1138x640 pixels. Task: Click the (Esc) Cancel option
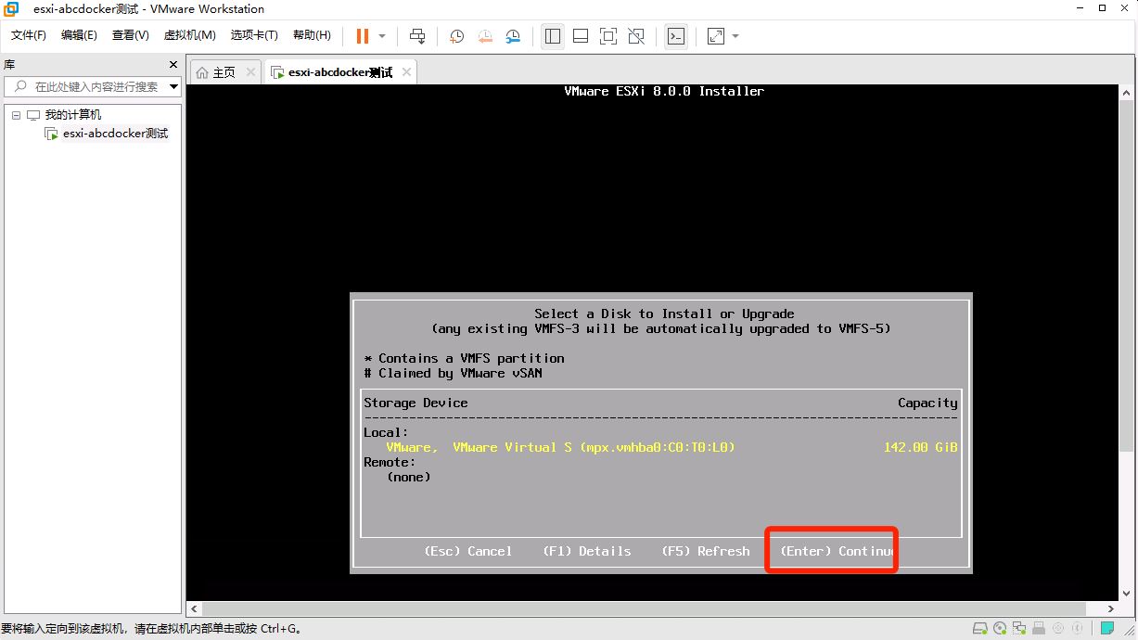point(468,551)
